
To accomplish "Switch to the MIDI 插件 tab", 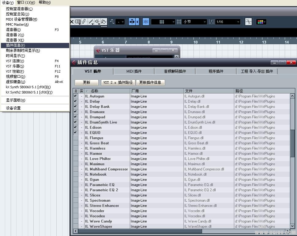I will coord(134,71).
